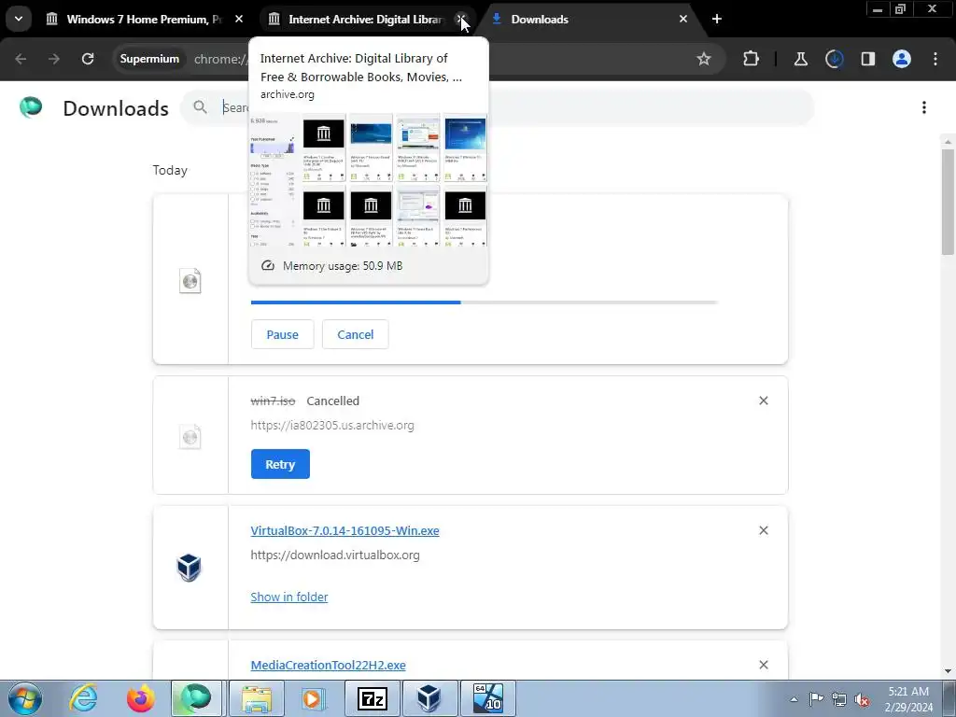
Task: Open VirtualBox-7.0.14-161095-Win.exe link
Action: [345, 530]
